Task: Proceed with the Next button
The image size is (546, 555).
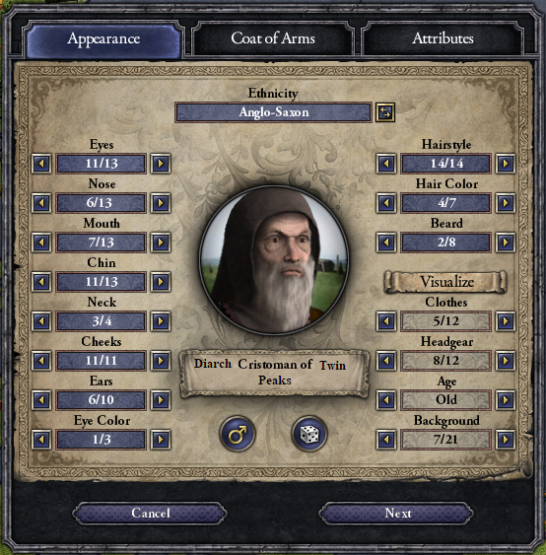Action: [x=398, y=514]
